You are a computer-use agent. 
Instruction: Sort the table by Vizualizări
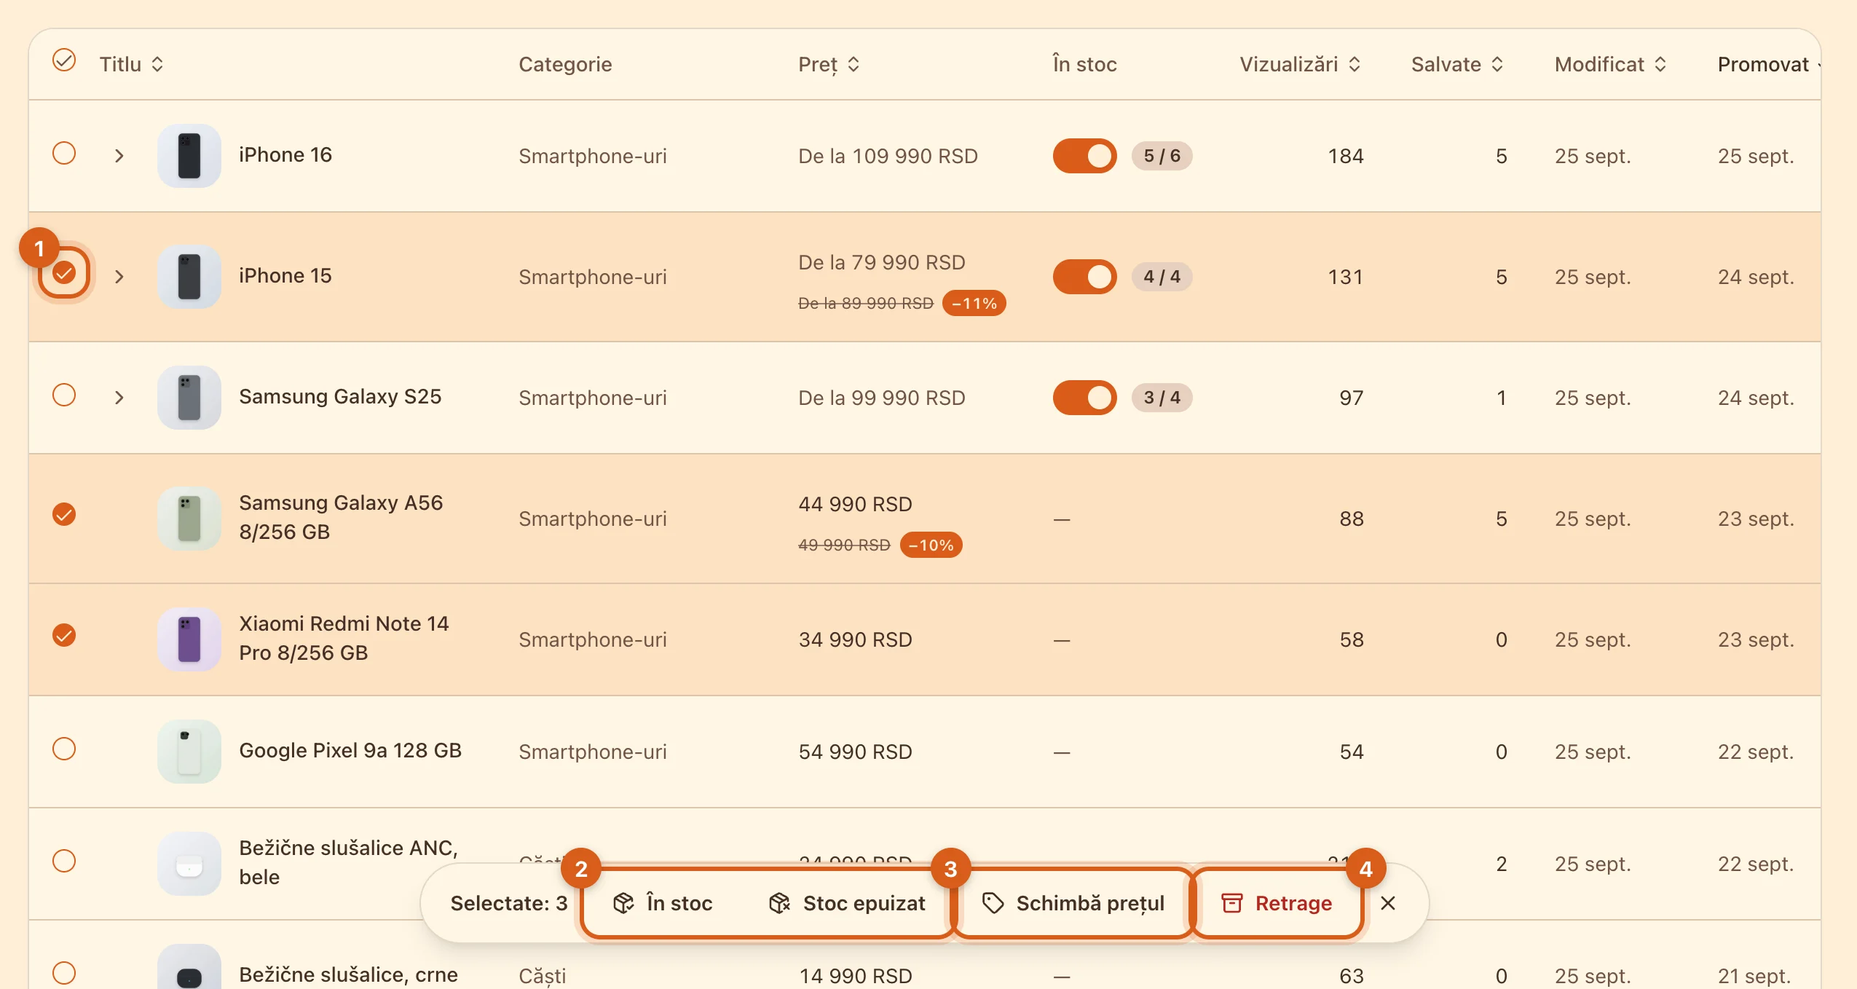tap(1300, 64)
